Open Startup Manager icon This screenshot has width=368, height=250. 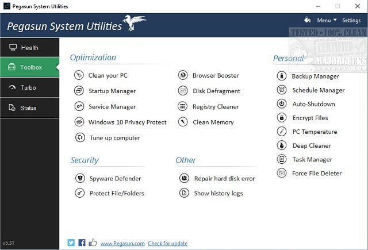[79, 91]
